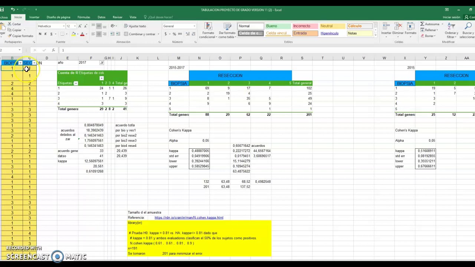
Task: Increase font size with the large A
Action: point(80,26)
